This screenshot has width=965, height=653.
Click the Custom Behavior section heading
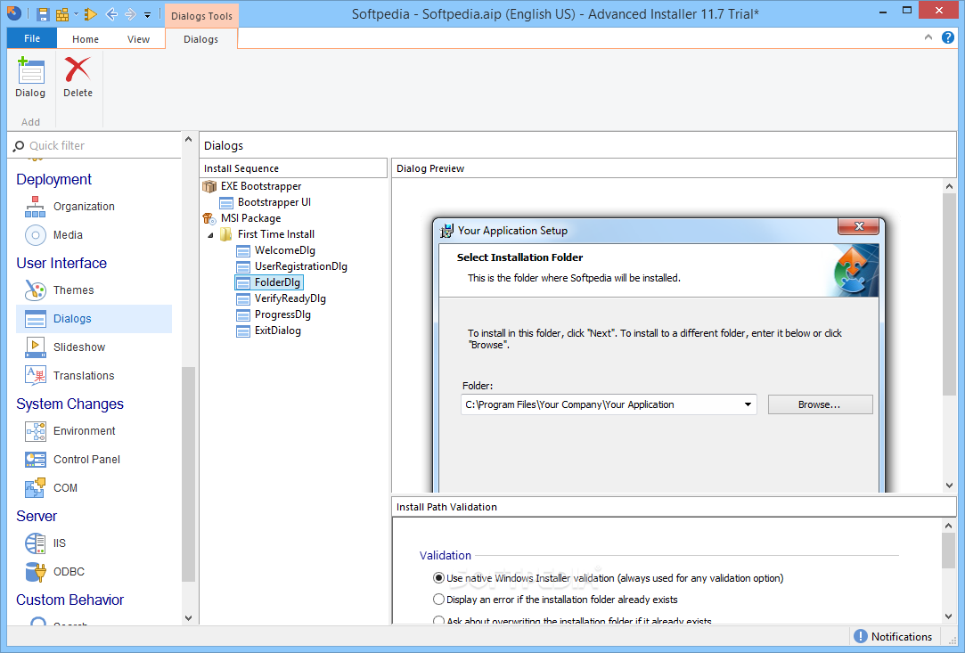coord(70,600)
